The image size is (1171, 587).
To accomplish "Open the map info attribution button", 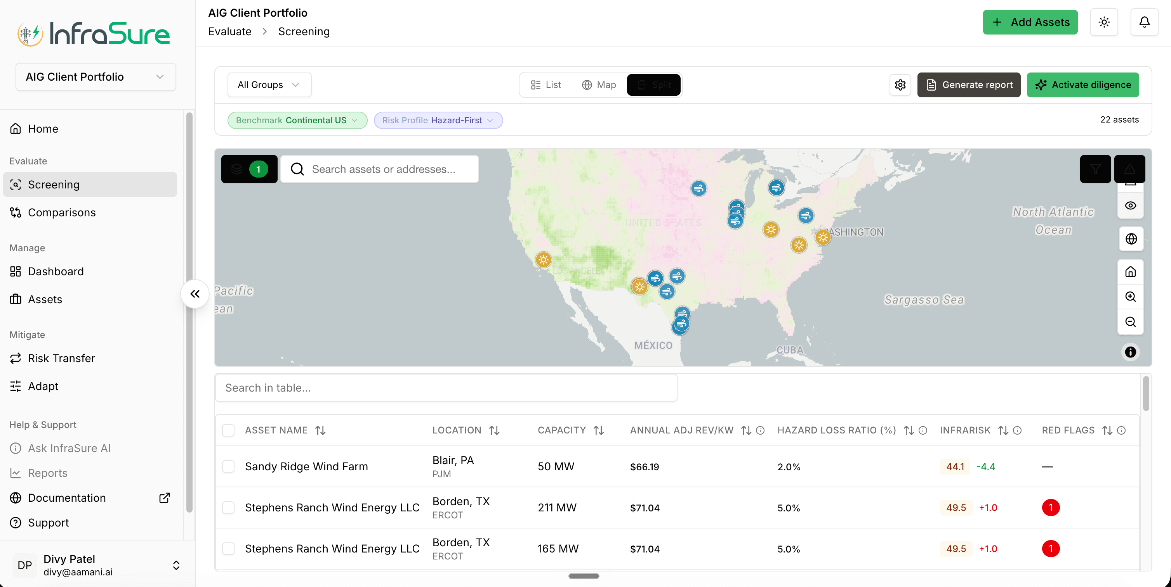I will tap(1131, 352).
